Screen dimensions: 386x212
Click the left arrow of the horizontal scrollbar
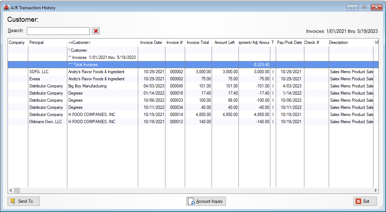[11, 191]
